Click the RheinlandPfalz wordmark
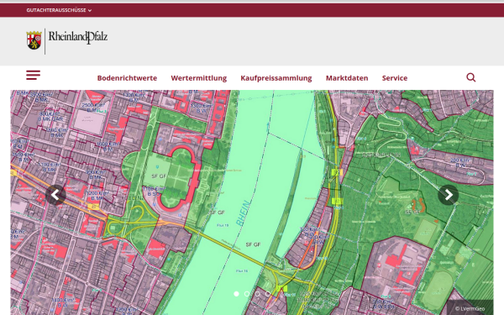 [x=78, y=37]
